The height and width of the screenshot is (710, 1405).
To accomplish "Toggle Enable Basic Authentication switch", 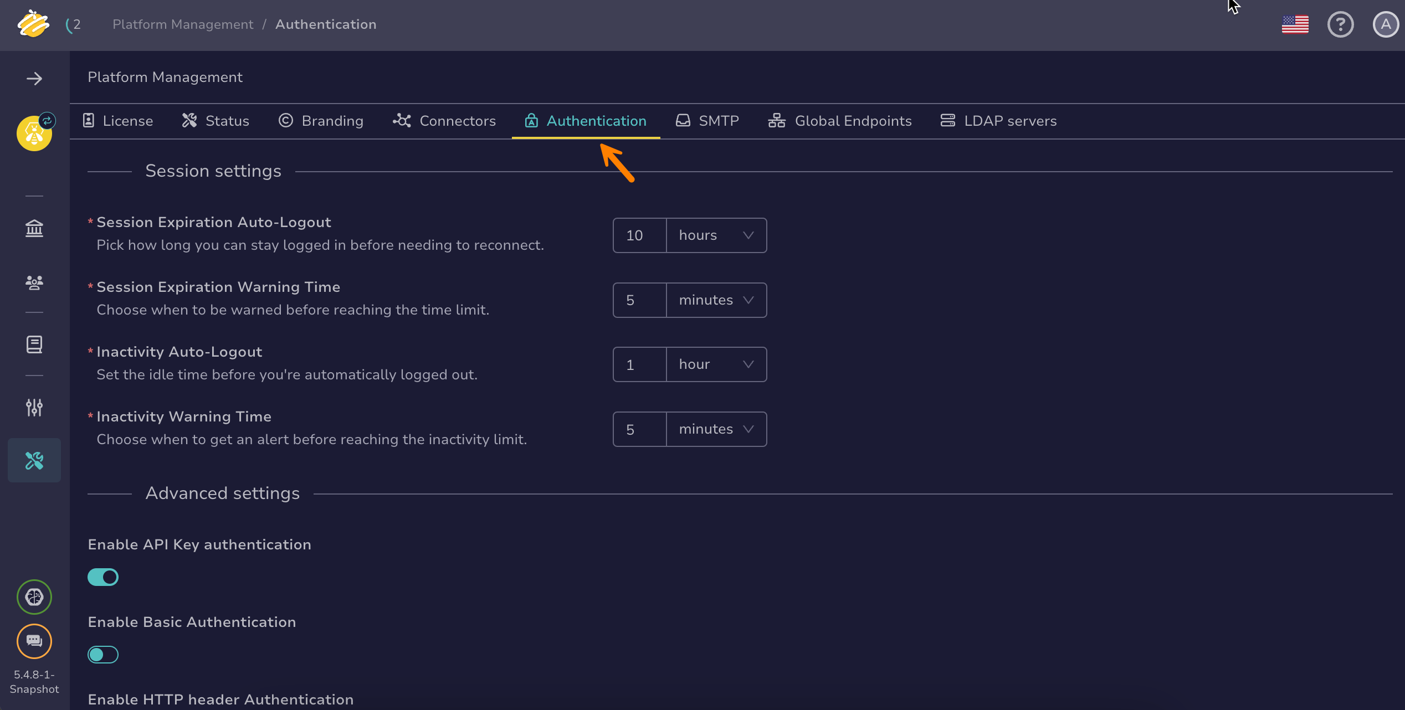I will [x=103, y=655].
